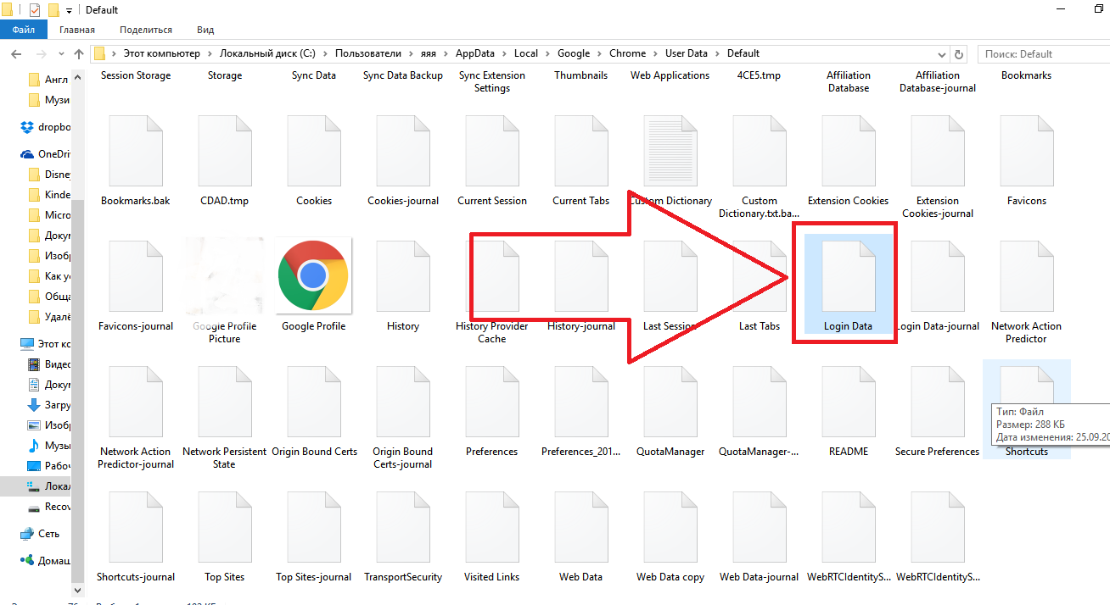Click the Dropbox icon in sidebar
This screenshot has height=605, width=1110.
[27, 127]
